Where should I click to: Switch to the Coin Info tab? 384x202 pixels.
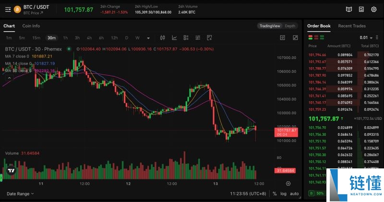click(31, 26)
